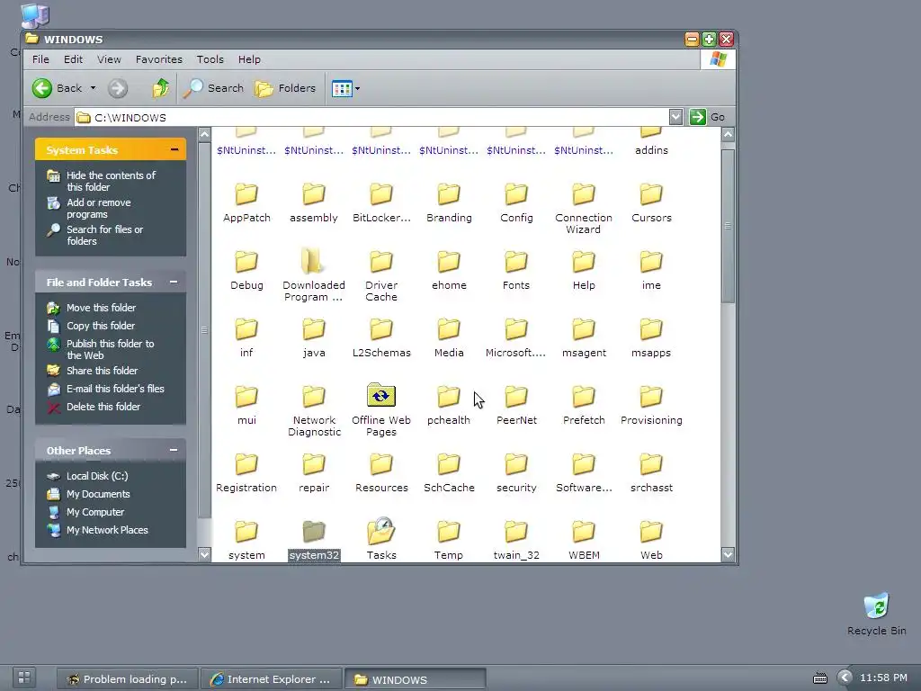This screenshot has width=921, height=691.
Task: Select the Media folder icon
Action: [x=448, y=329]
